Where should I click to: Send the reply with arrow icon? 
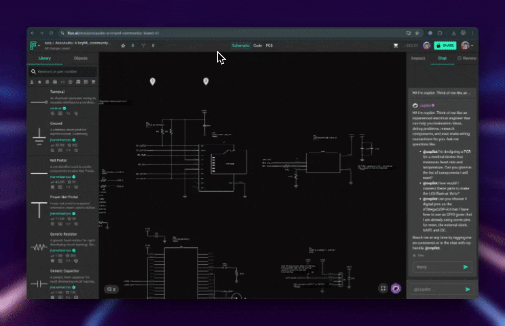(466, 267)
